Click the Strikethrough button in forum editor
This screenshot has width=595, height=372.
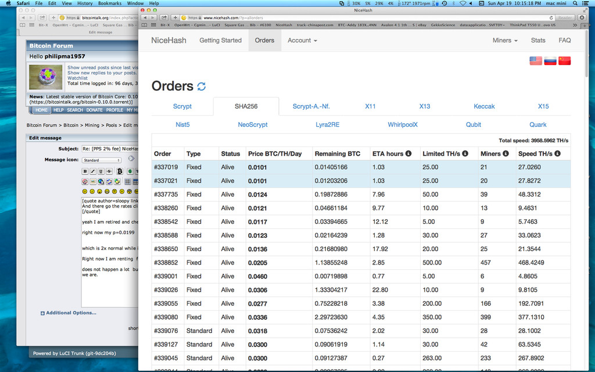pos(109,171)
